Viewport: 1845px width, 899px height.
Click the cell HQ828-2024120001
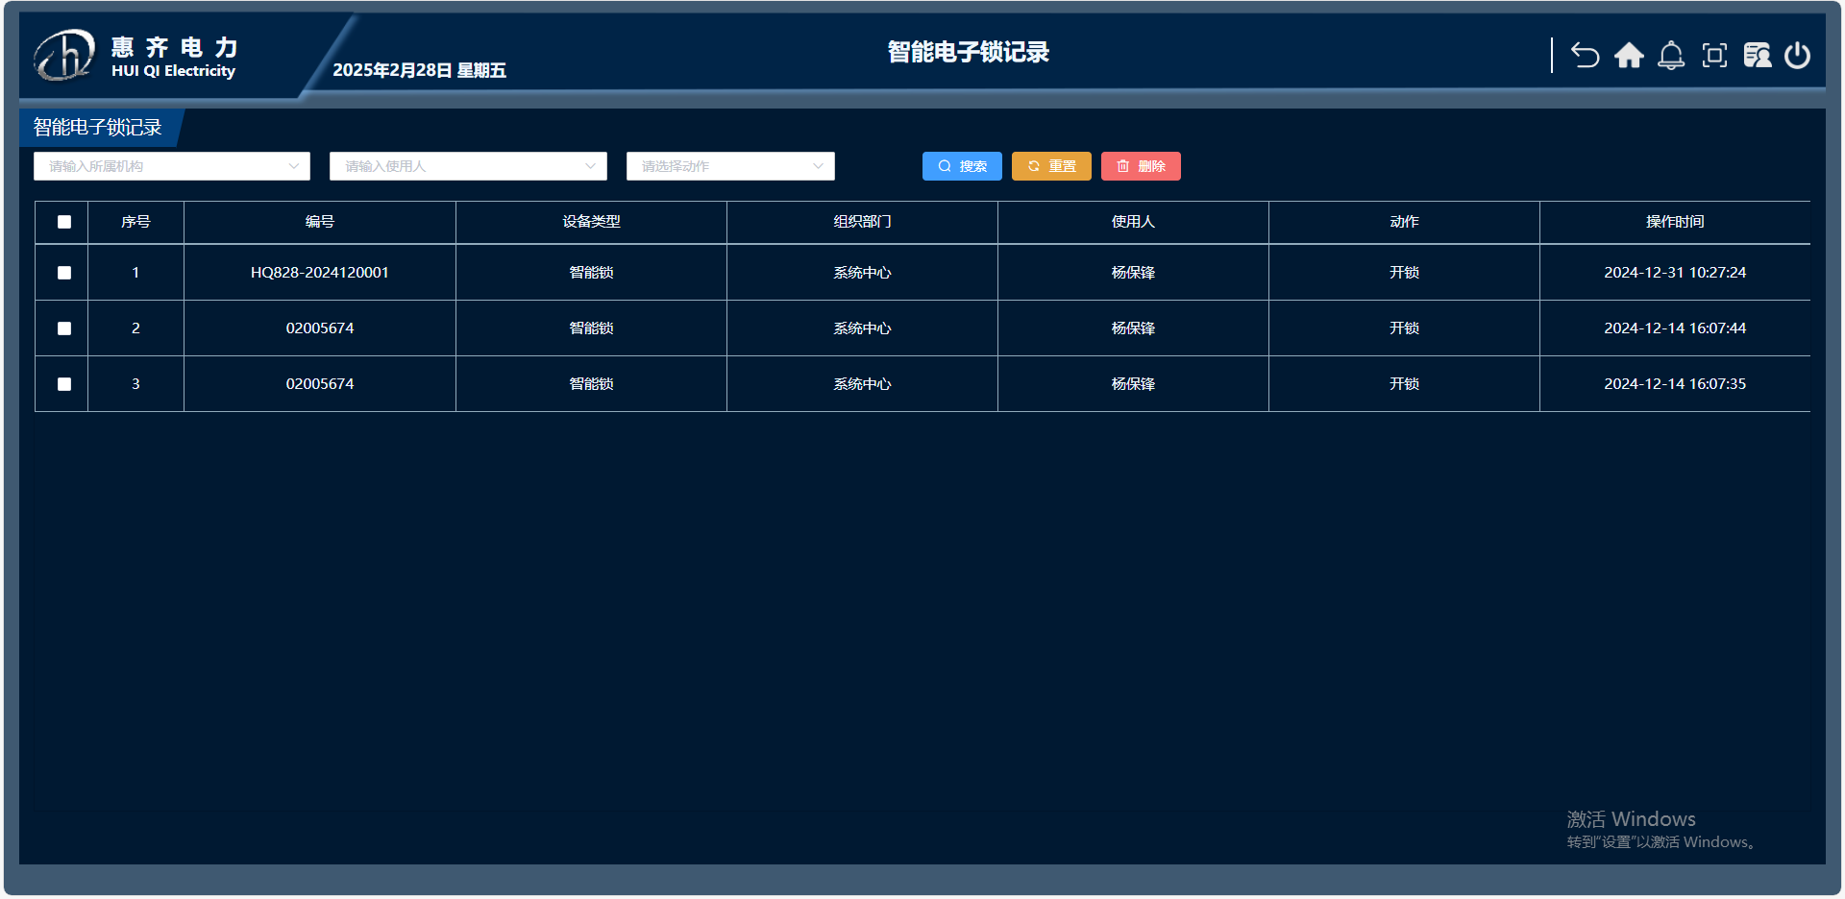click(320, 273)
